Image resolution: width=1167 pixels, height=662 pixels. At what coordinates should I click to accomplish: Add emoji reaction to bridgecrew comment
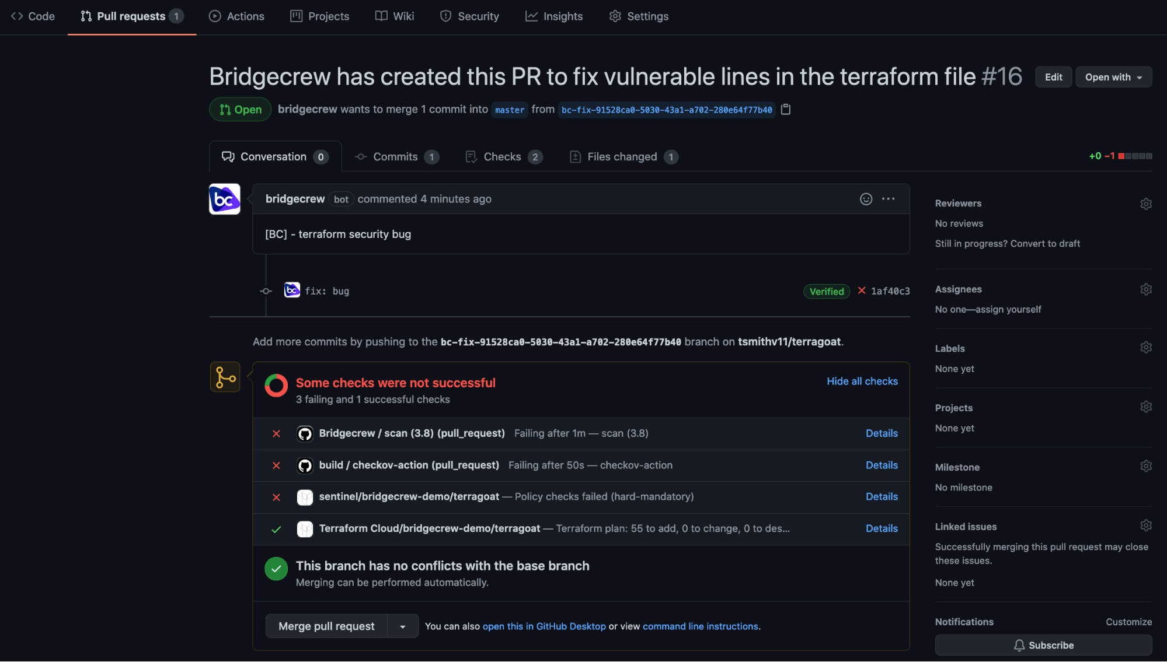[x=866, y=199]
